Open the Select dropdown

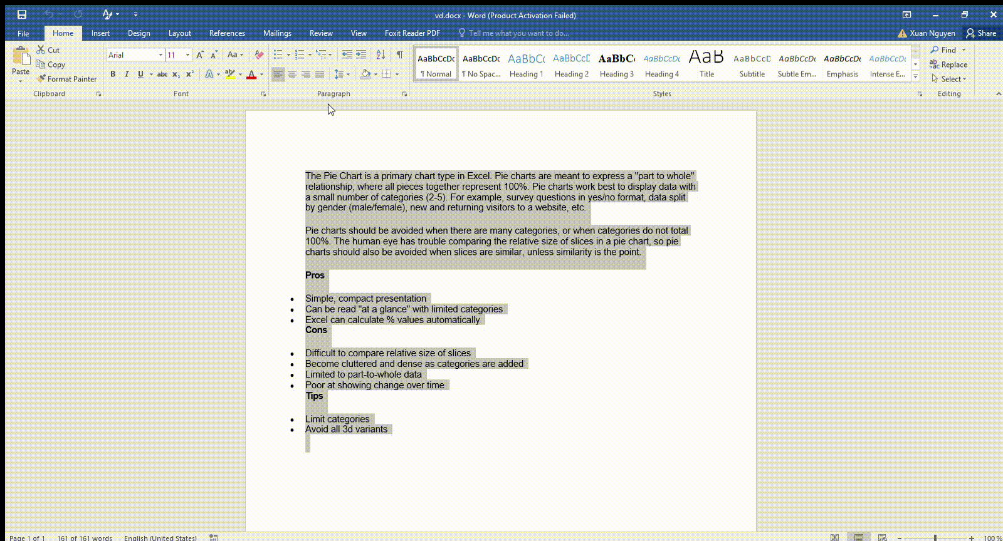pyautogui.click(x=949, y=79)
